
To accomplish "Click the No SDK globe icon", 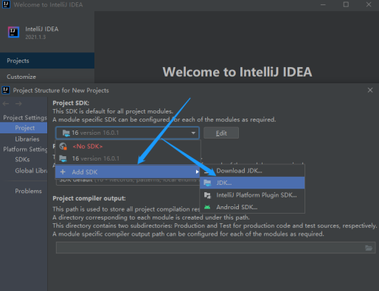I will click(63, 146).
